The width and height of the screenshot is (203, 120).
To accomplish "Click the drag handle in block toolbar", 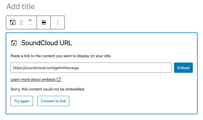I will tap(21, 22).
